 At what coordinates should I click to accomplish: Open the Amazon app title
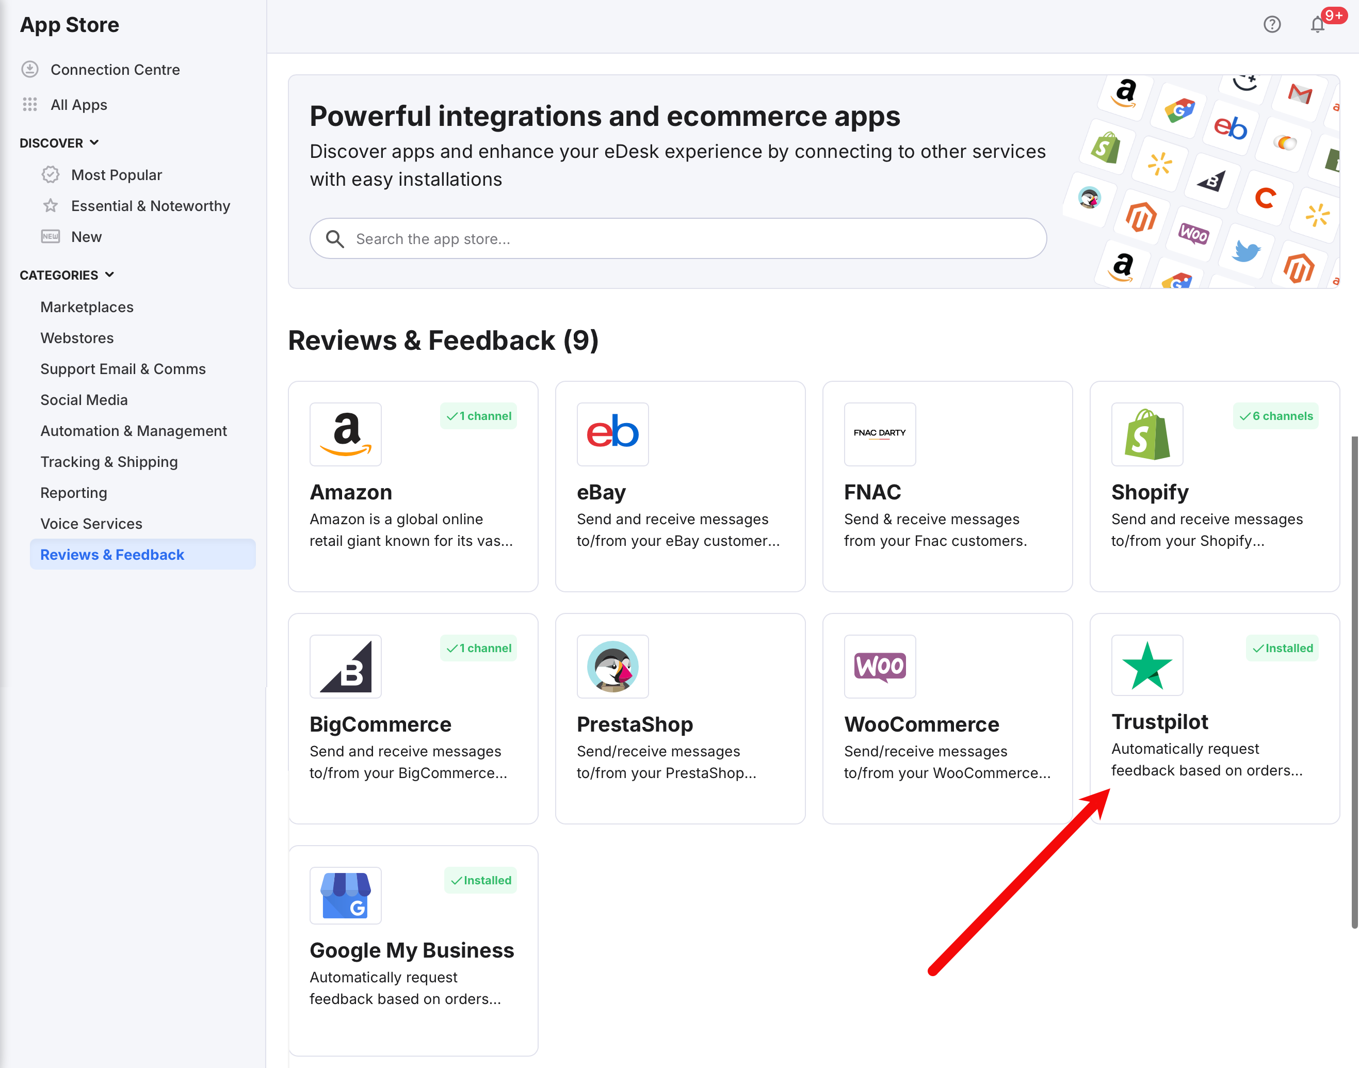(351, 492)
